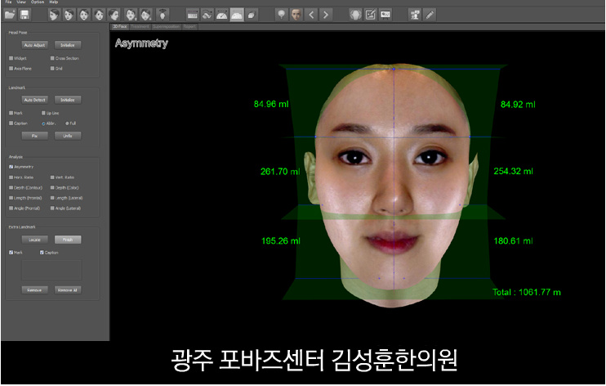Activate the highlighted protractor analysis icon

[237, 15]
